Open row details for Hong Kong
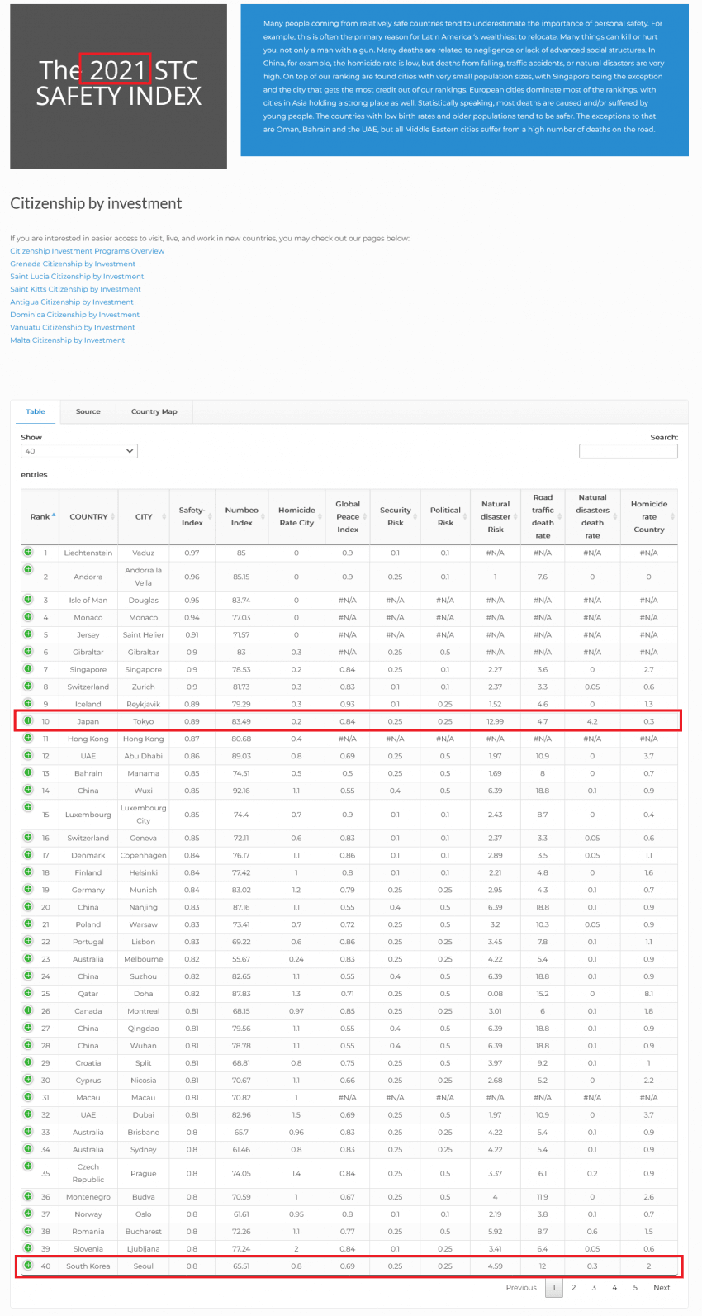The image size is (702, 1316). [27, 738]
